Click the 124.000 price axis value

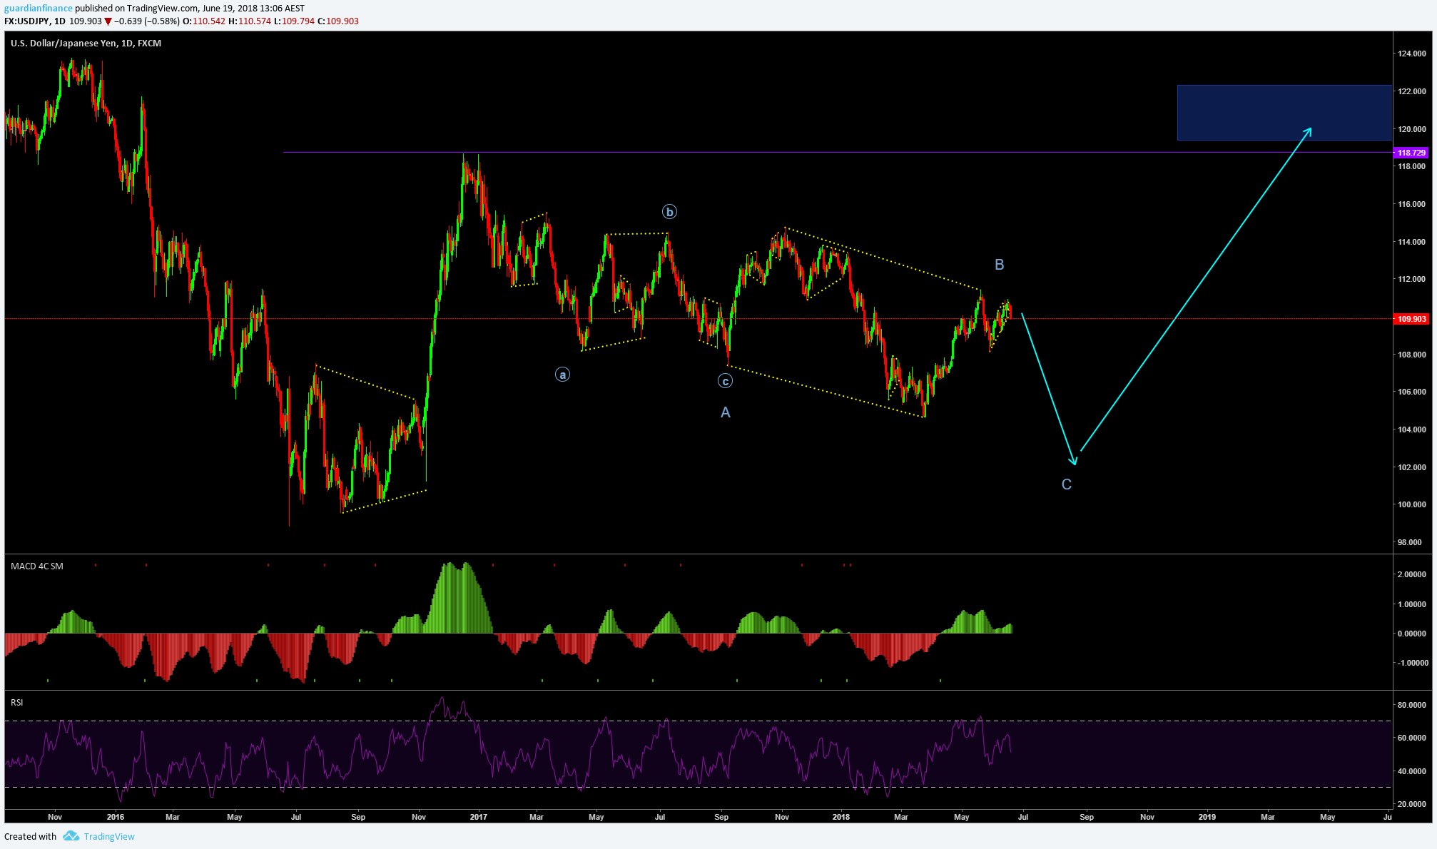pos(1411,54)
